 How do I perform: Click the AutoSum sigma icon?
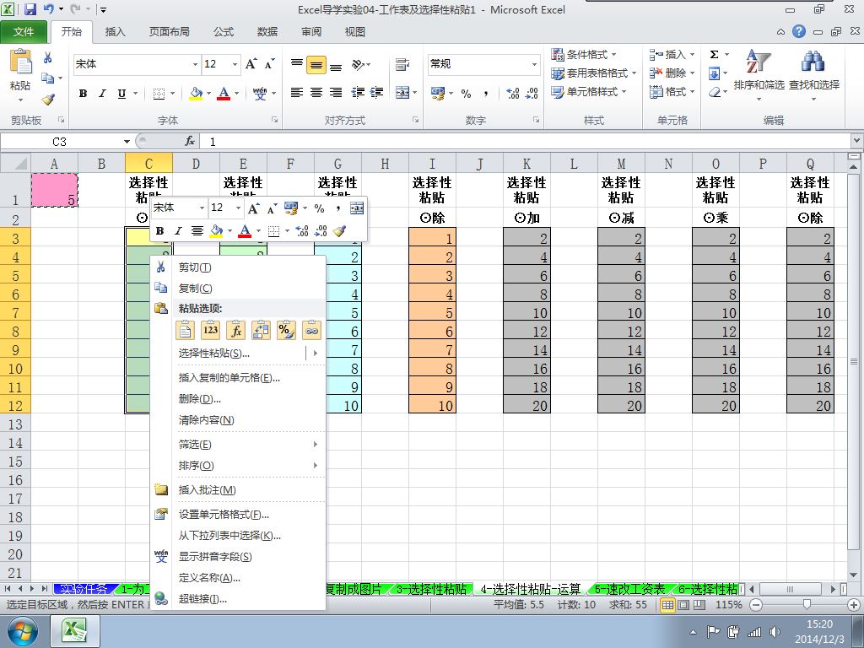[x=714, y=55]
